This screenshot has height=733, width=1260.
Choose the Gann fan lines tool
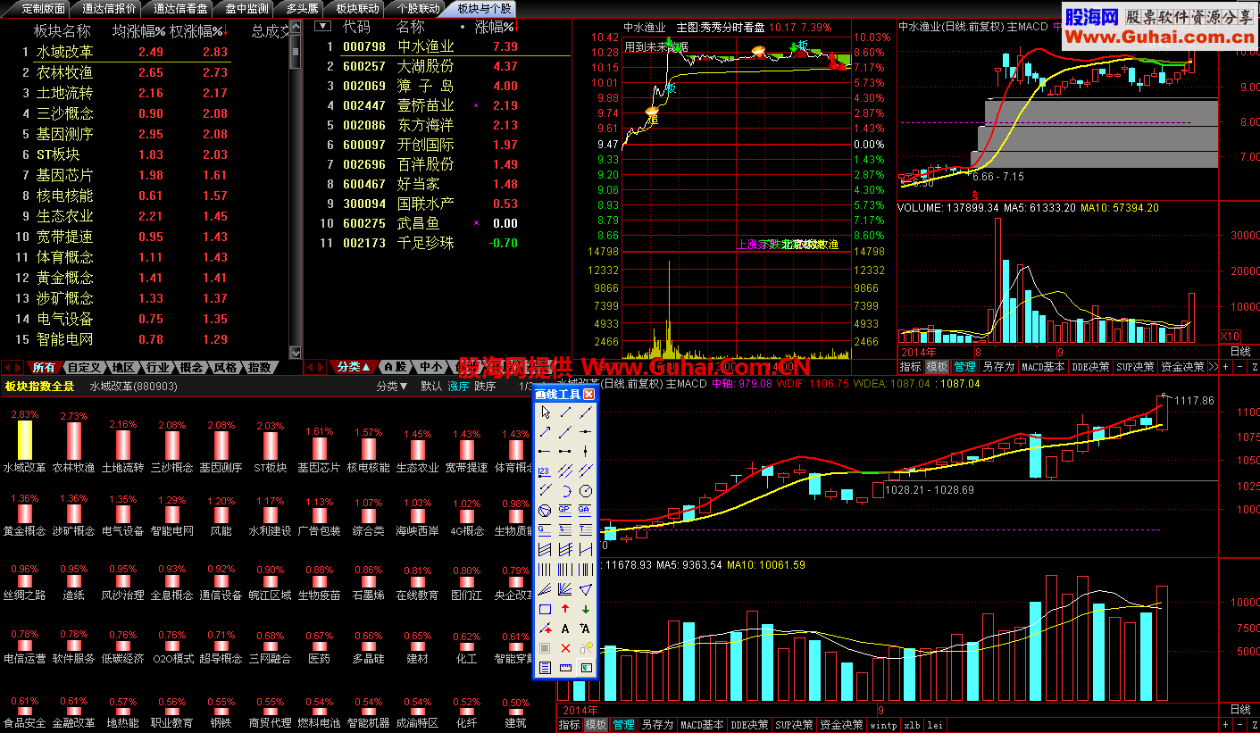coord(565,588)
